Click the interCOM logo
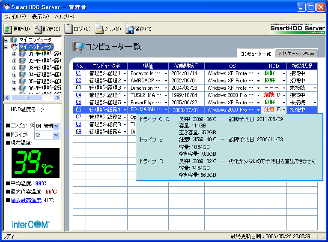This screenshot has height=242, width=328. click(31, 224)
